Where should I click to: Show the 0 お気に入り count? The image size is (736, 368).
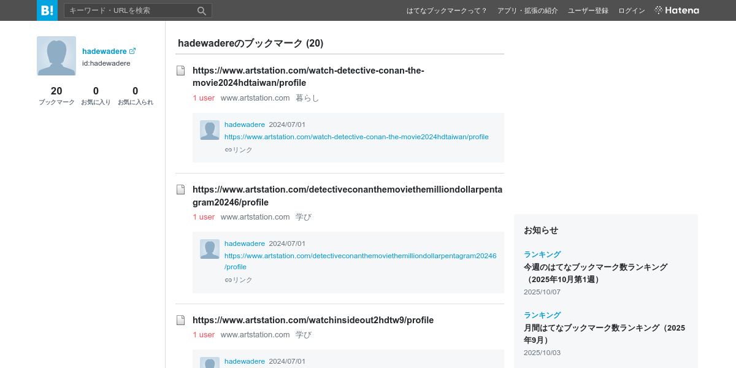pos(96,96)
